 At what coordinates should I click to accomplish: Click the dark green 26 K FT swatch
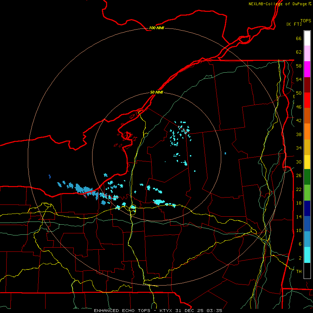[307, 177]
